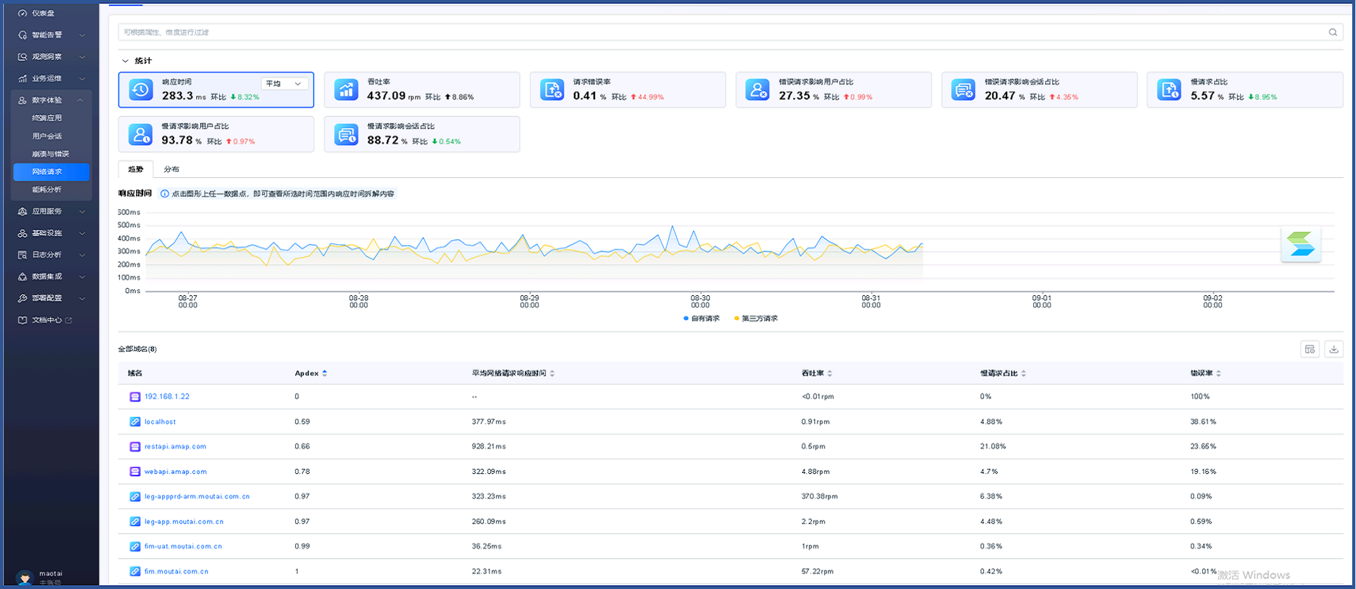The image size is (1356, 589).
Task: Click the 仪表盘 dashboard icon in sidebar
Action: (x=23, y=13)
